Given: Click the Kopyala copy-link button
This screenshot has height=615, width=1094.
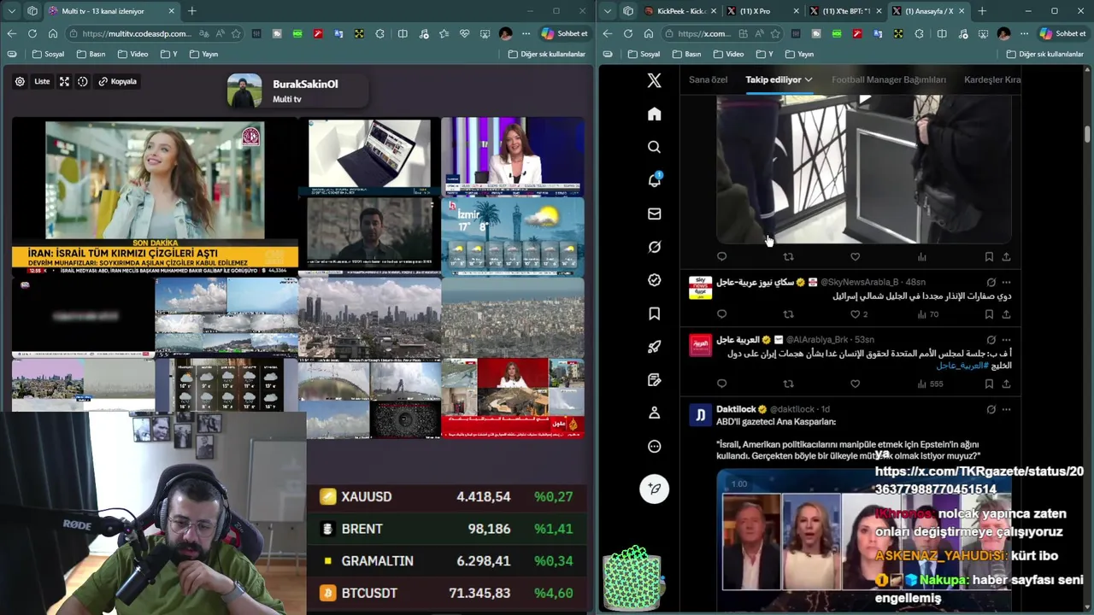Looking at the screenshot, I should (x=117, y=81).
